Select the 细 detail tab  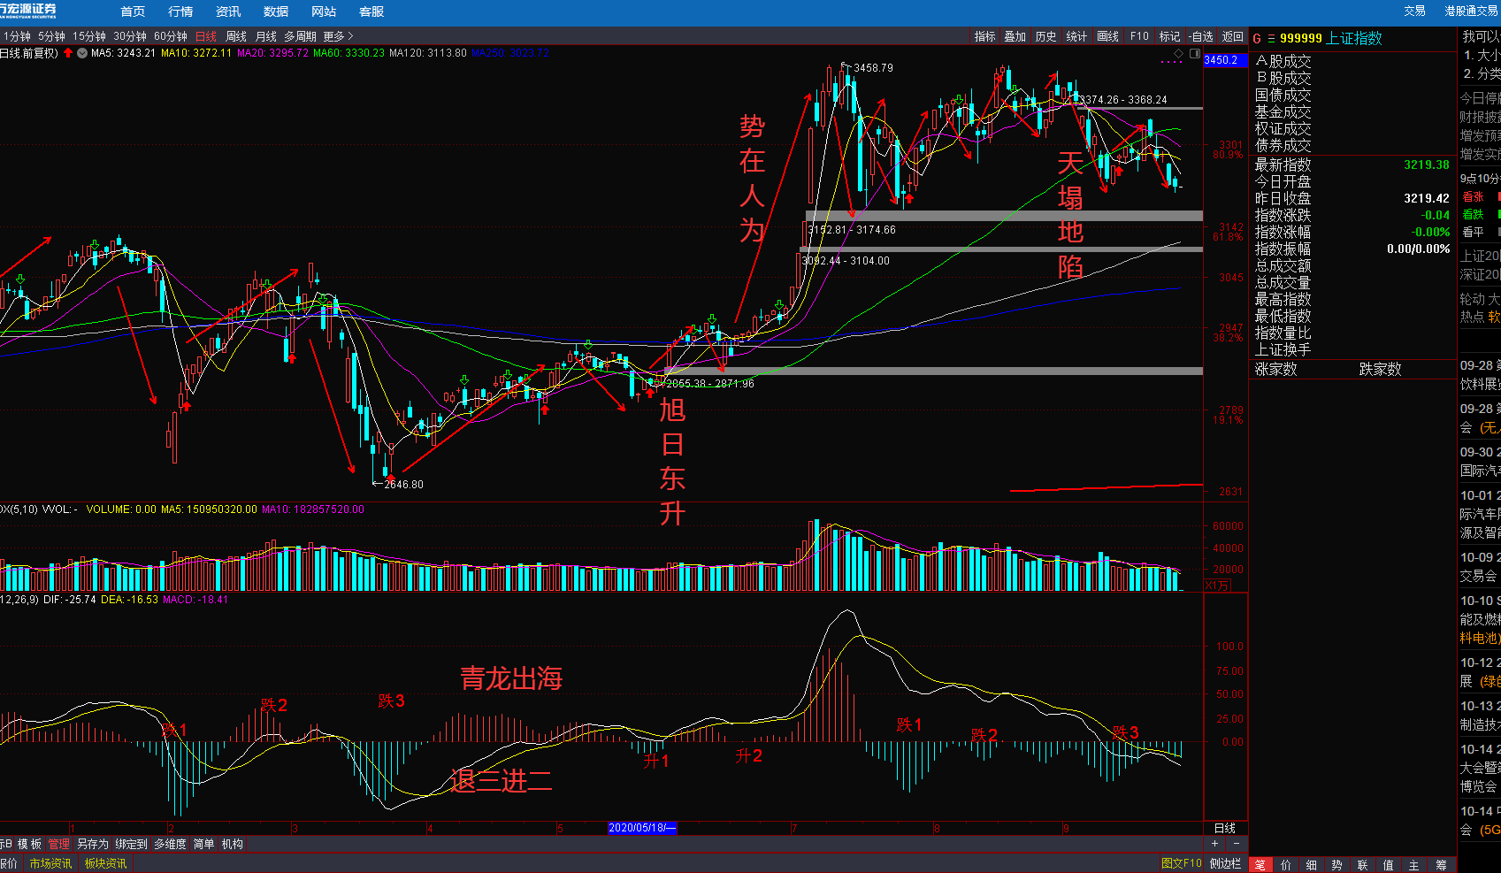click(1311, 864)
